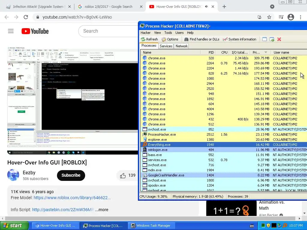Open the Chrome profile avatar icon
Viewport: 307px width, 230px height.
click(x=291, y=17)
